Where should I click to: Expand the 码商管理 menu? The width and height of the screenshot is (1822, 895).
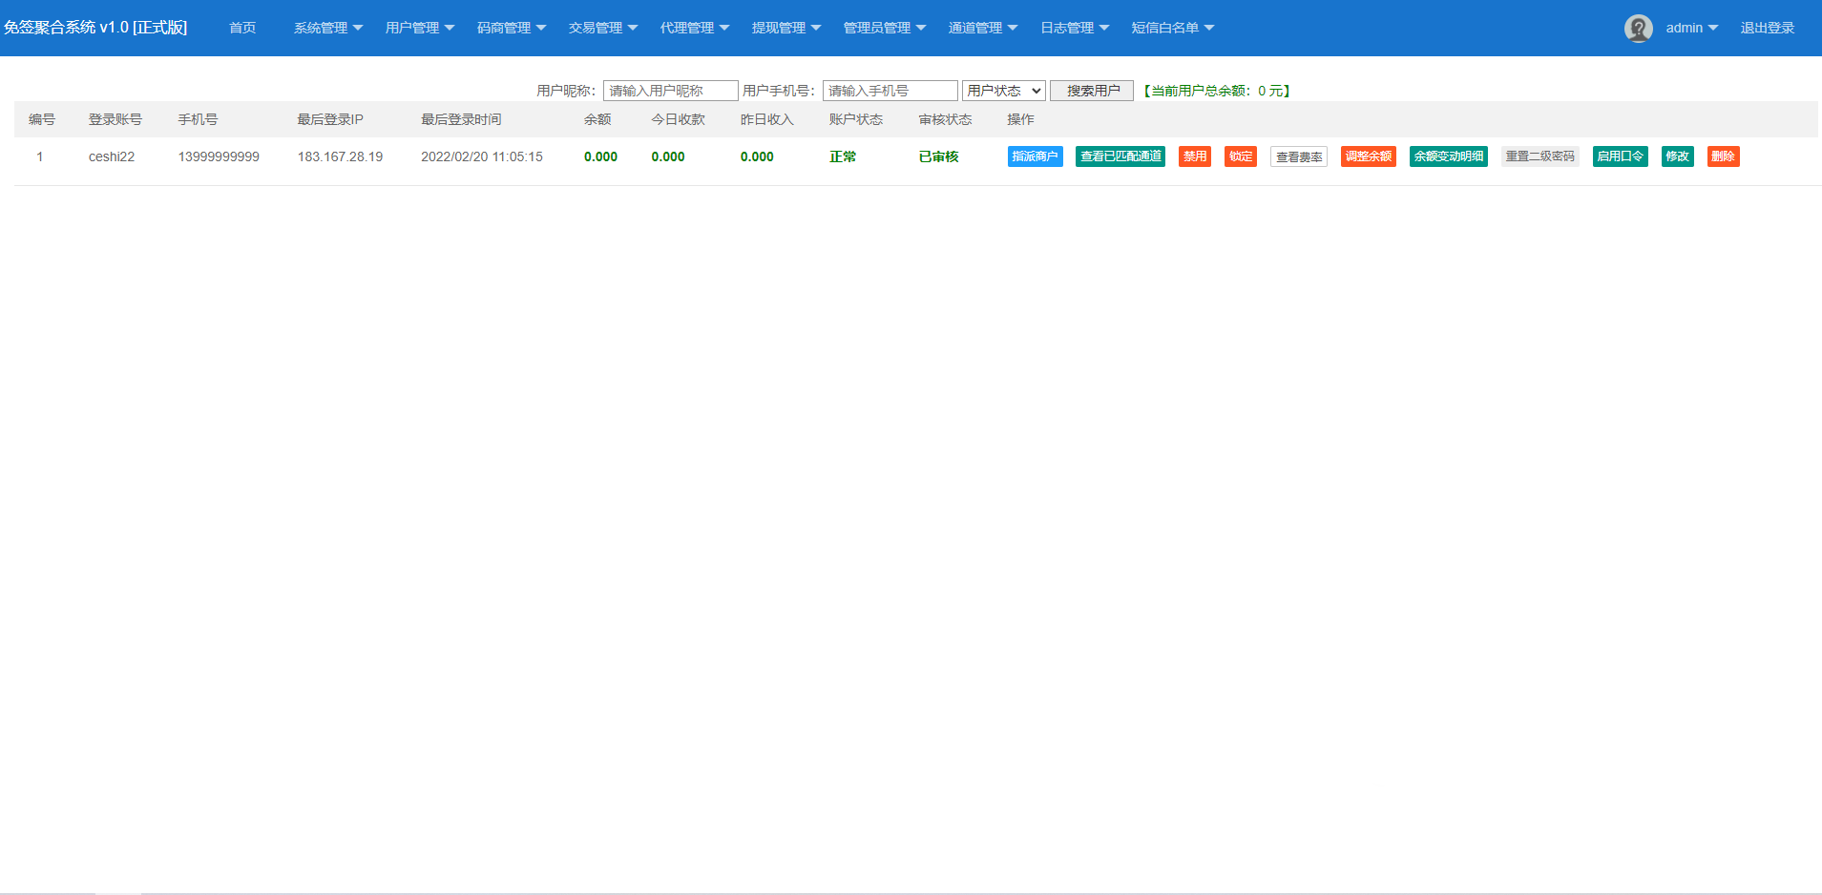512,28
